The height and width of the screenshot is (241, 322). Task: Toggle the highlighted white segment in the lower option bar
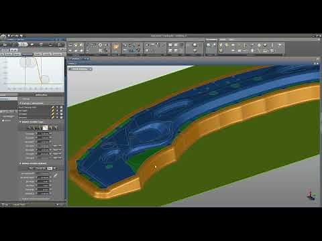[x=50, y=168]
